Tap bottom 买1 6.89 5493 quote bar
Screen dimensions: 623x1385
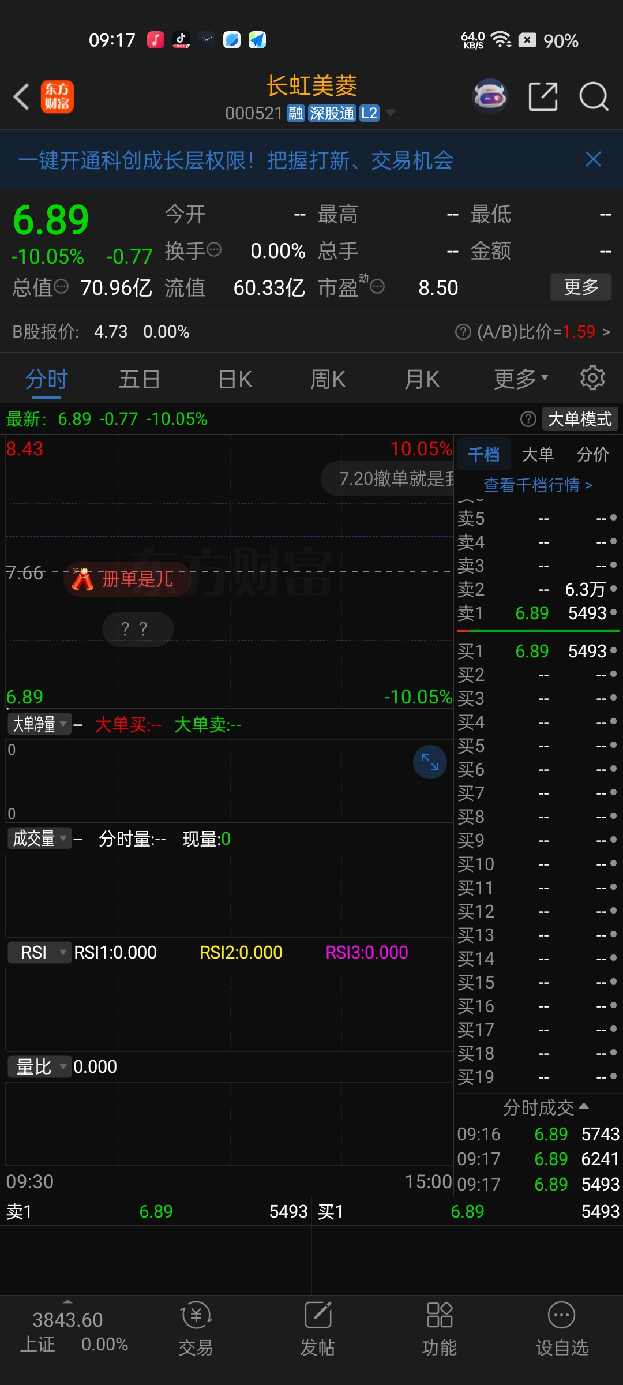[467, 1211]
